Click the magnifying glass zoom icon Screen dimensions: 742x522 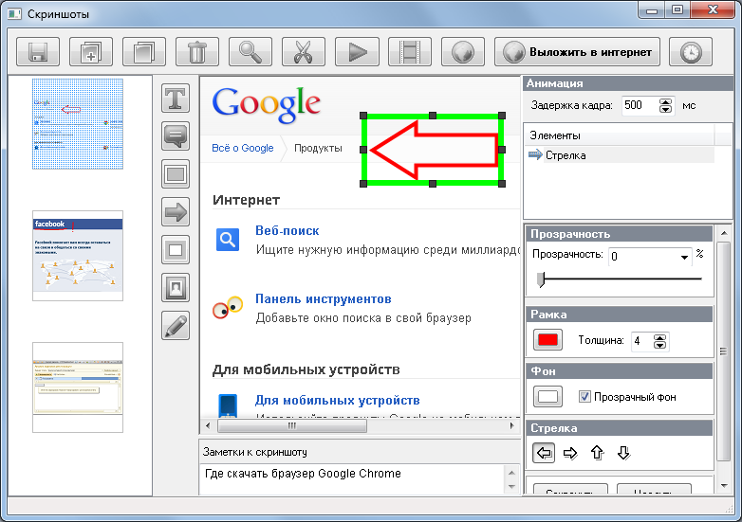coord(250,51)
